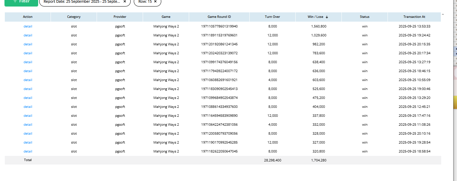
Task: Select Turn Over 12,000 in the 17:47:16 row
Action: [273, 115]
